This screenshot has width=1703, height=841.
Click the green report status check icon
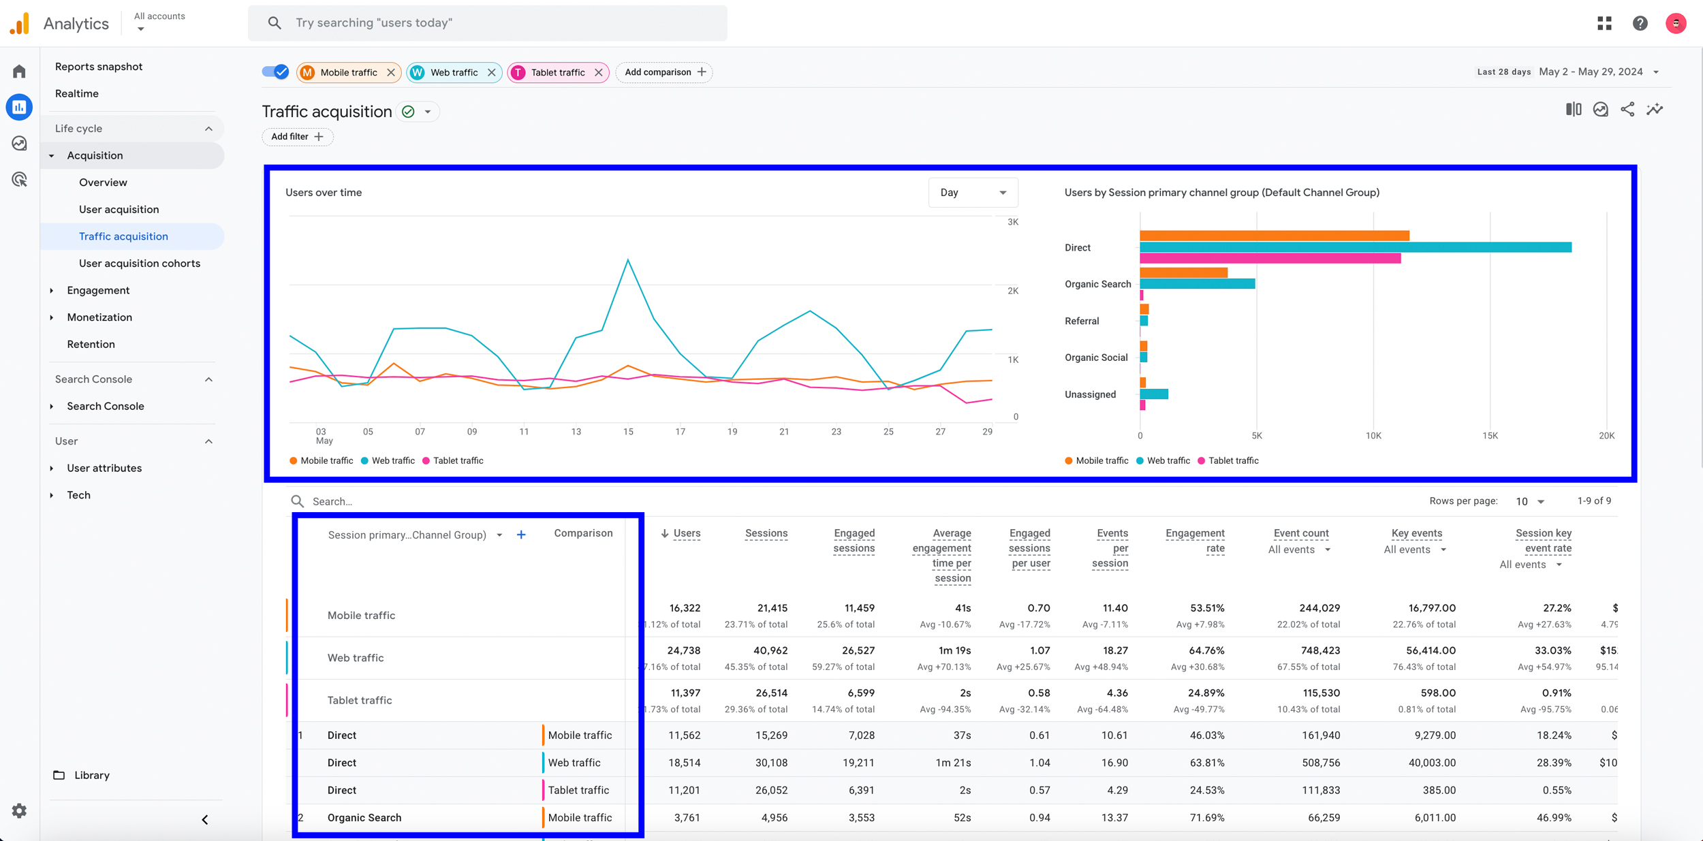(x=408, y=112)
